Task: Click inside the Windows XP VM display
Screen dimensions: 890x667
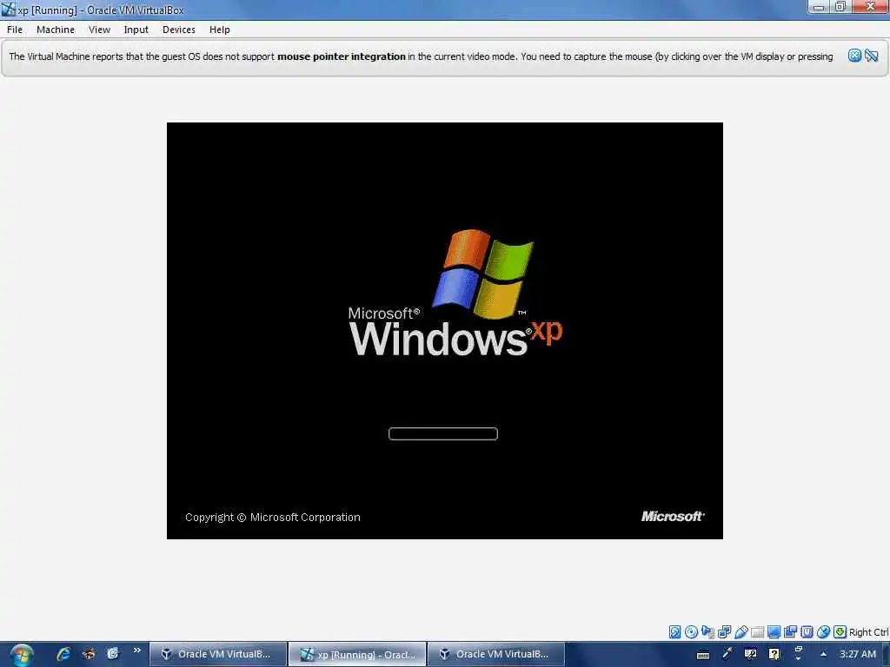Action: click(x=444, y=331)
